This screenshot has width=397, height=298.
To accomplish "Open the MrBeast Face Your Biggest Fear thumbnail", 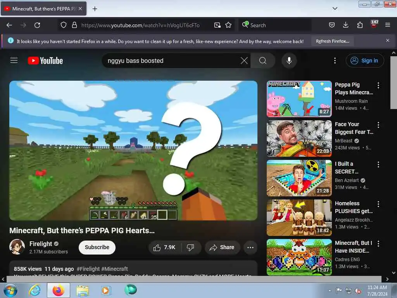I will point(299,139).
